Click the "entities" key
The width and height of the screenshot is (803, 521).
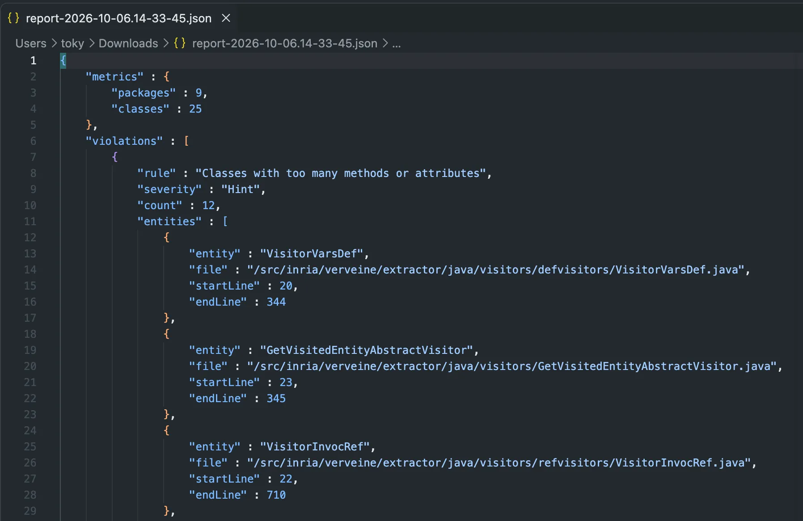tap(169, 221)
